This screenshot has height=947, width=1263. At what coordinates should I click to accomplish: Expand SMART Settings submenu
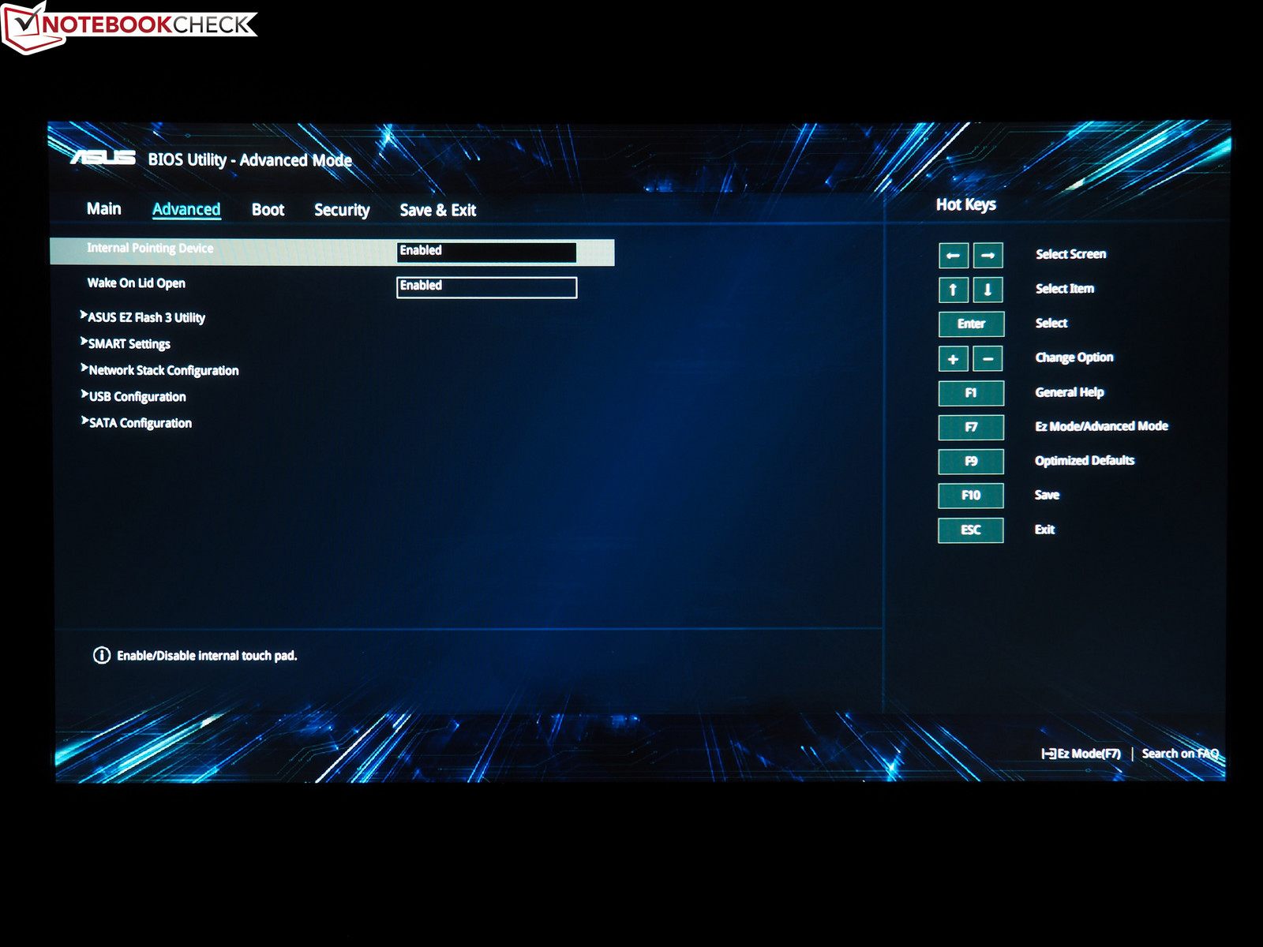[126, 344]
